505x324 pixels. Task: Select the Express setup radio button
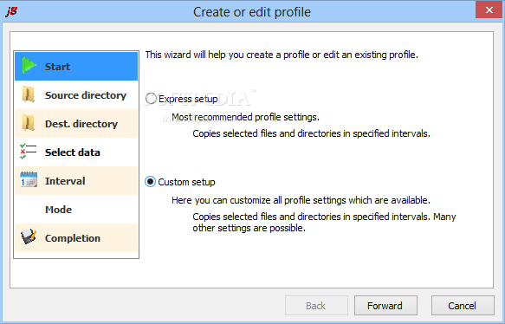pos(151,99)
